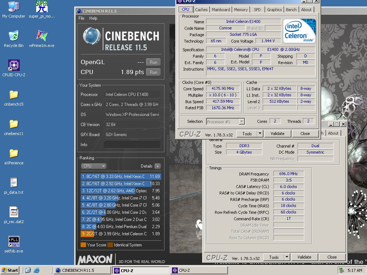The image size is (367, 275).
Task: Click the Cinebench Info input field
Action: coord(132,145)
